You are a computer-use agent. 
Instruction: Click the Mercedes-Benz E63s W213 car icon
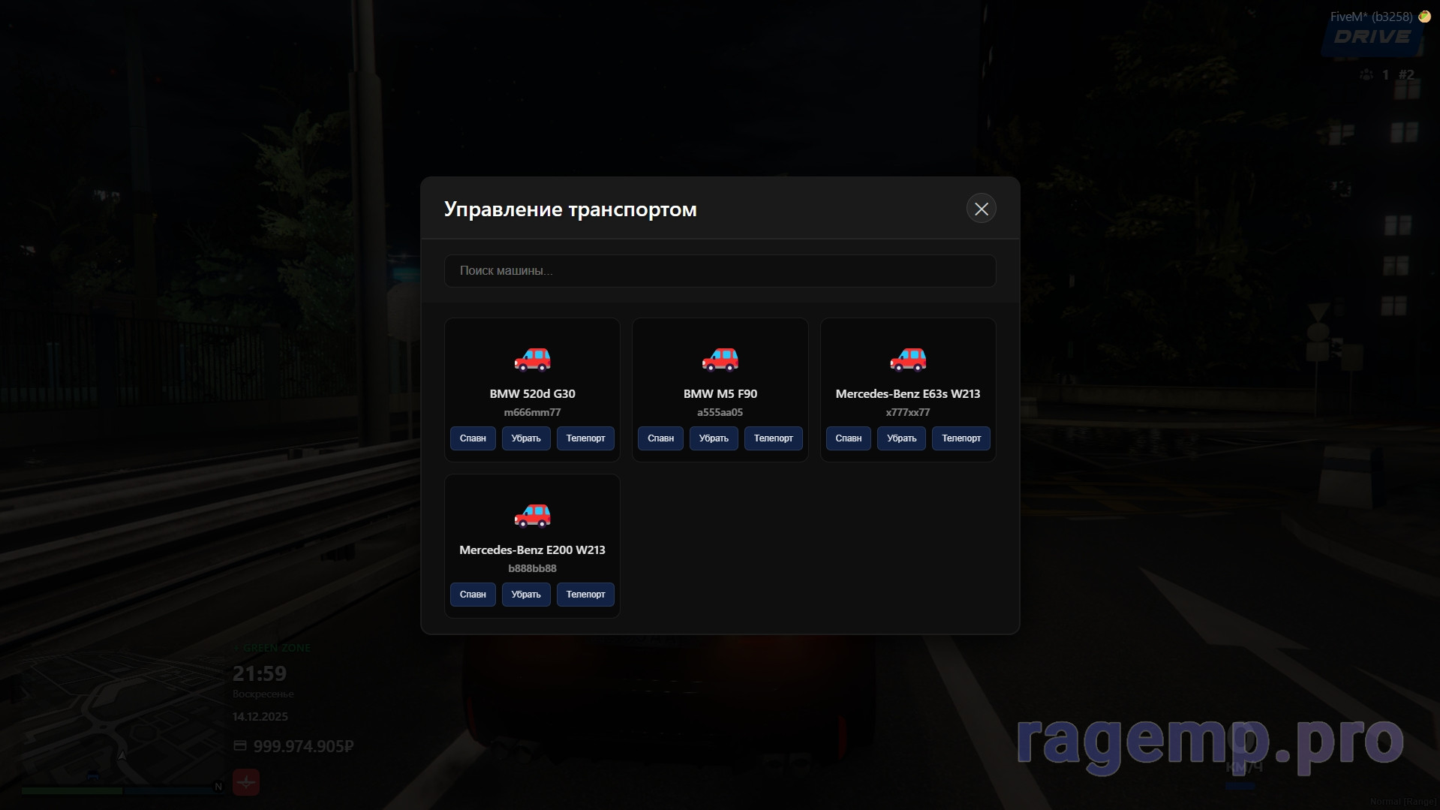coord(907,360)
